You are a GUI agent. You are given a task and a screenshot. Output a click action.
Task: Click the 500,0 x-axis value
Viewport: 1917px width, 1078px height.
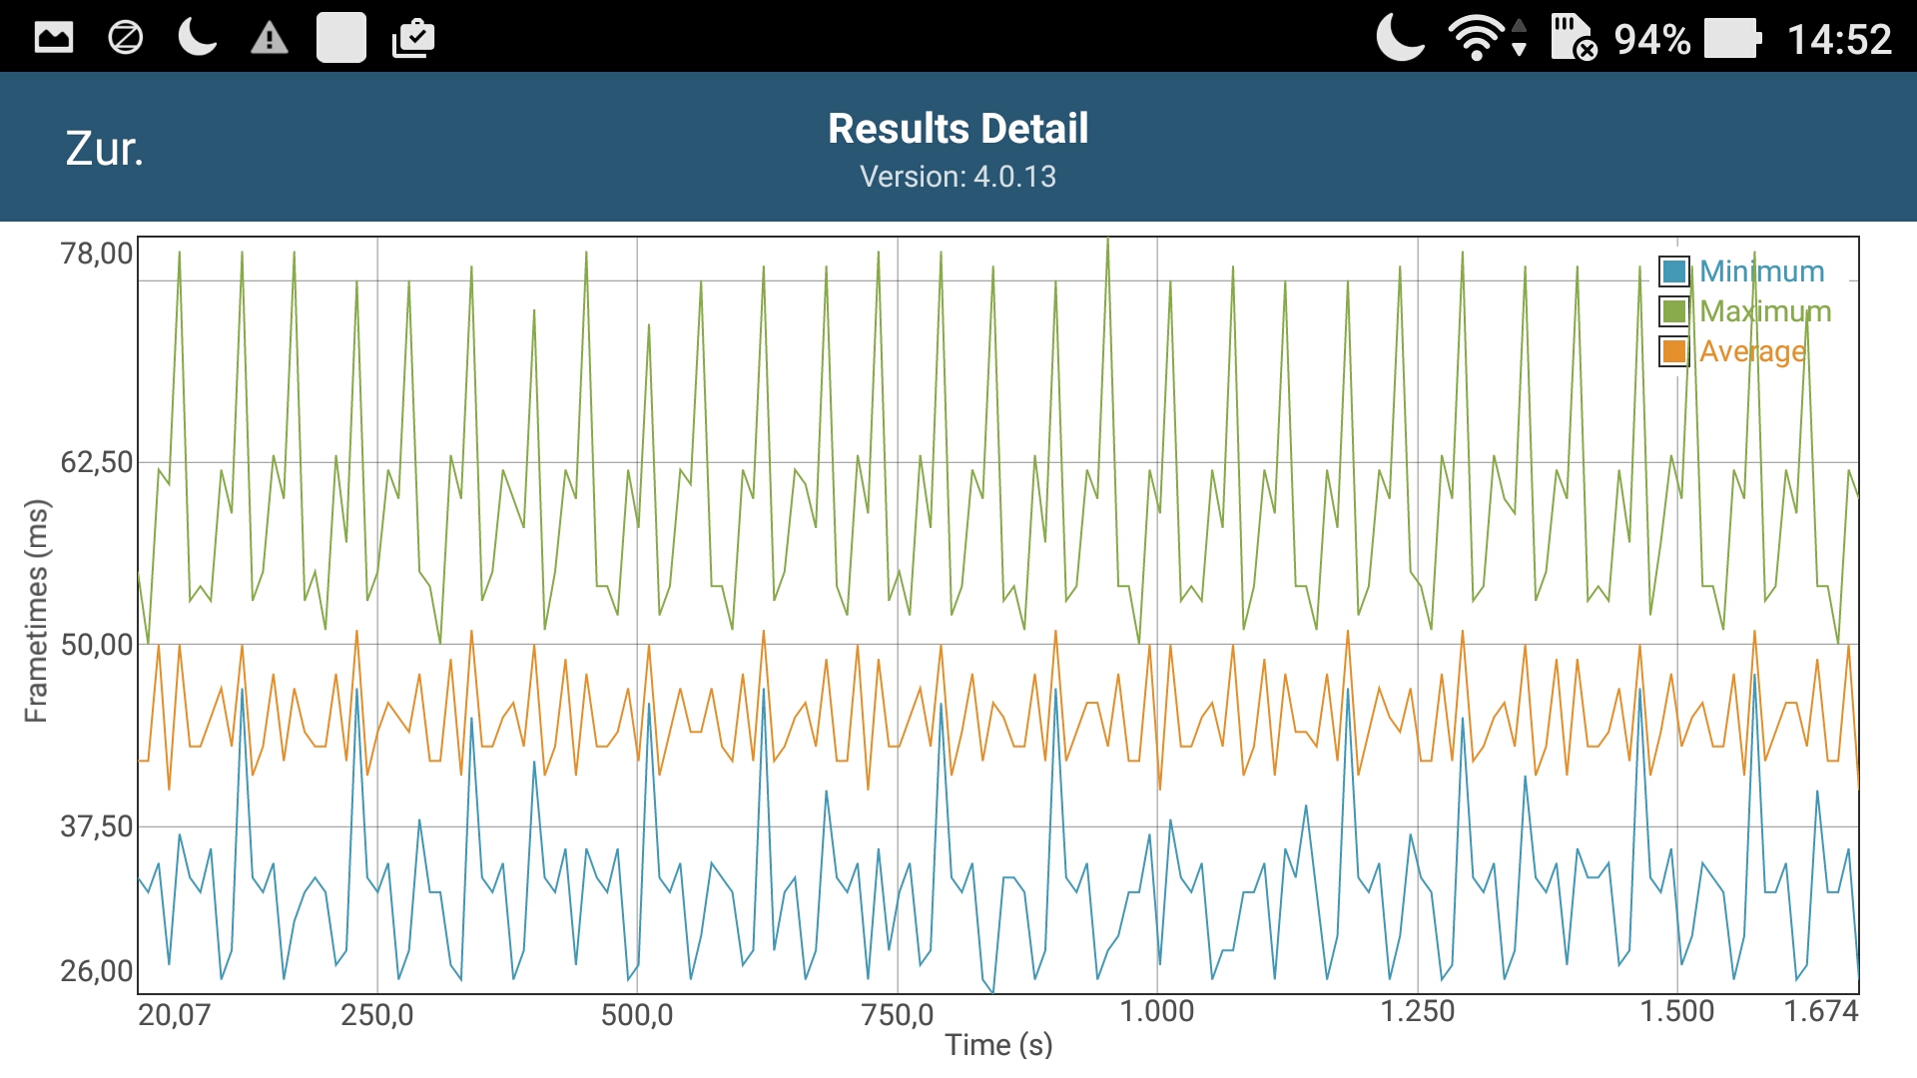(x=637, y=1015)
